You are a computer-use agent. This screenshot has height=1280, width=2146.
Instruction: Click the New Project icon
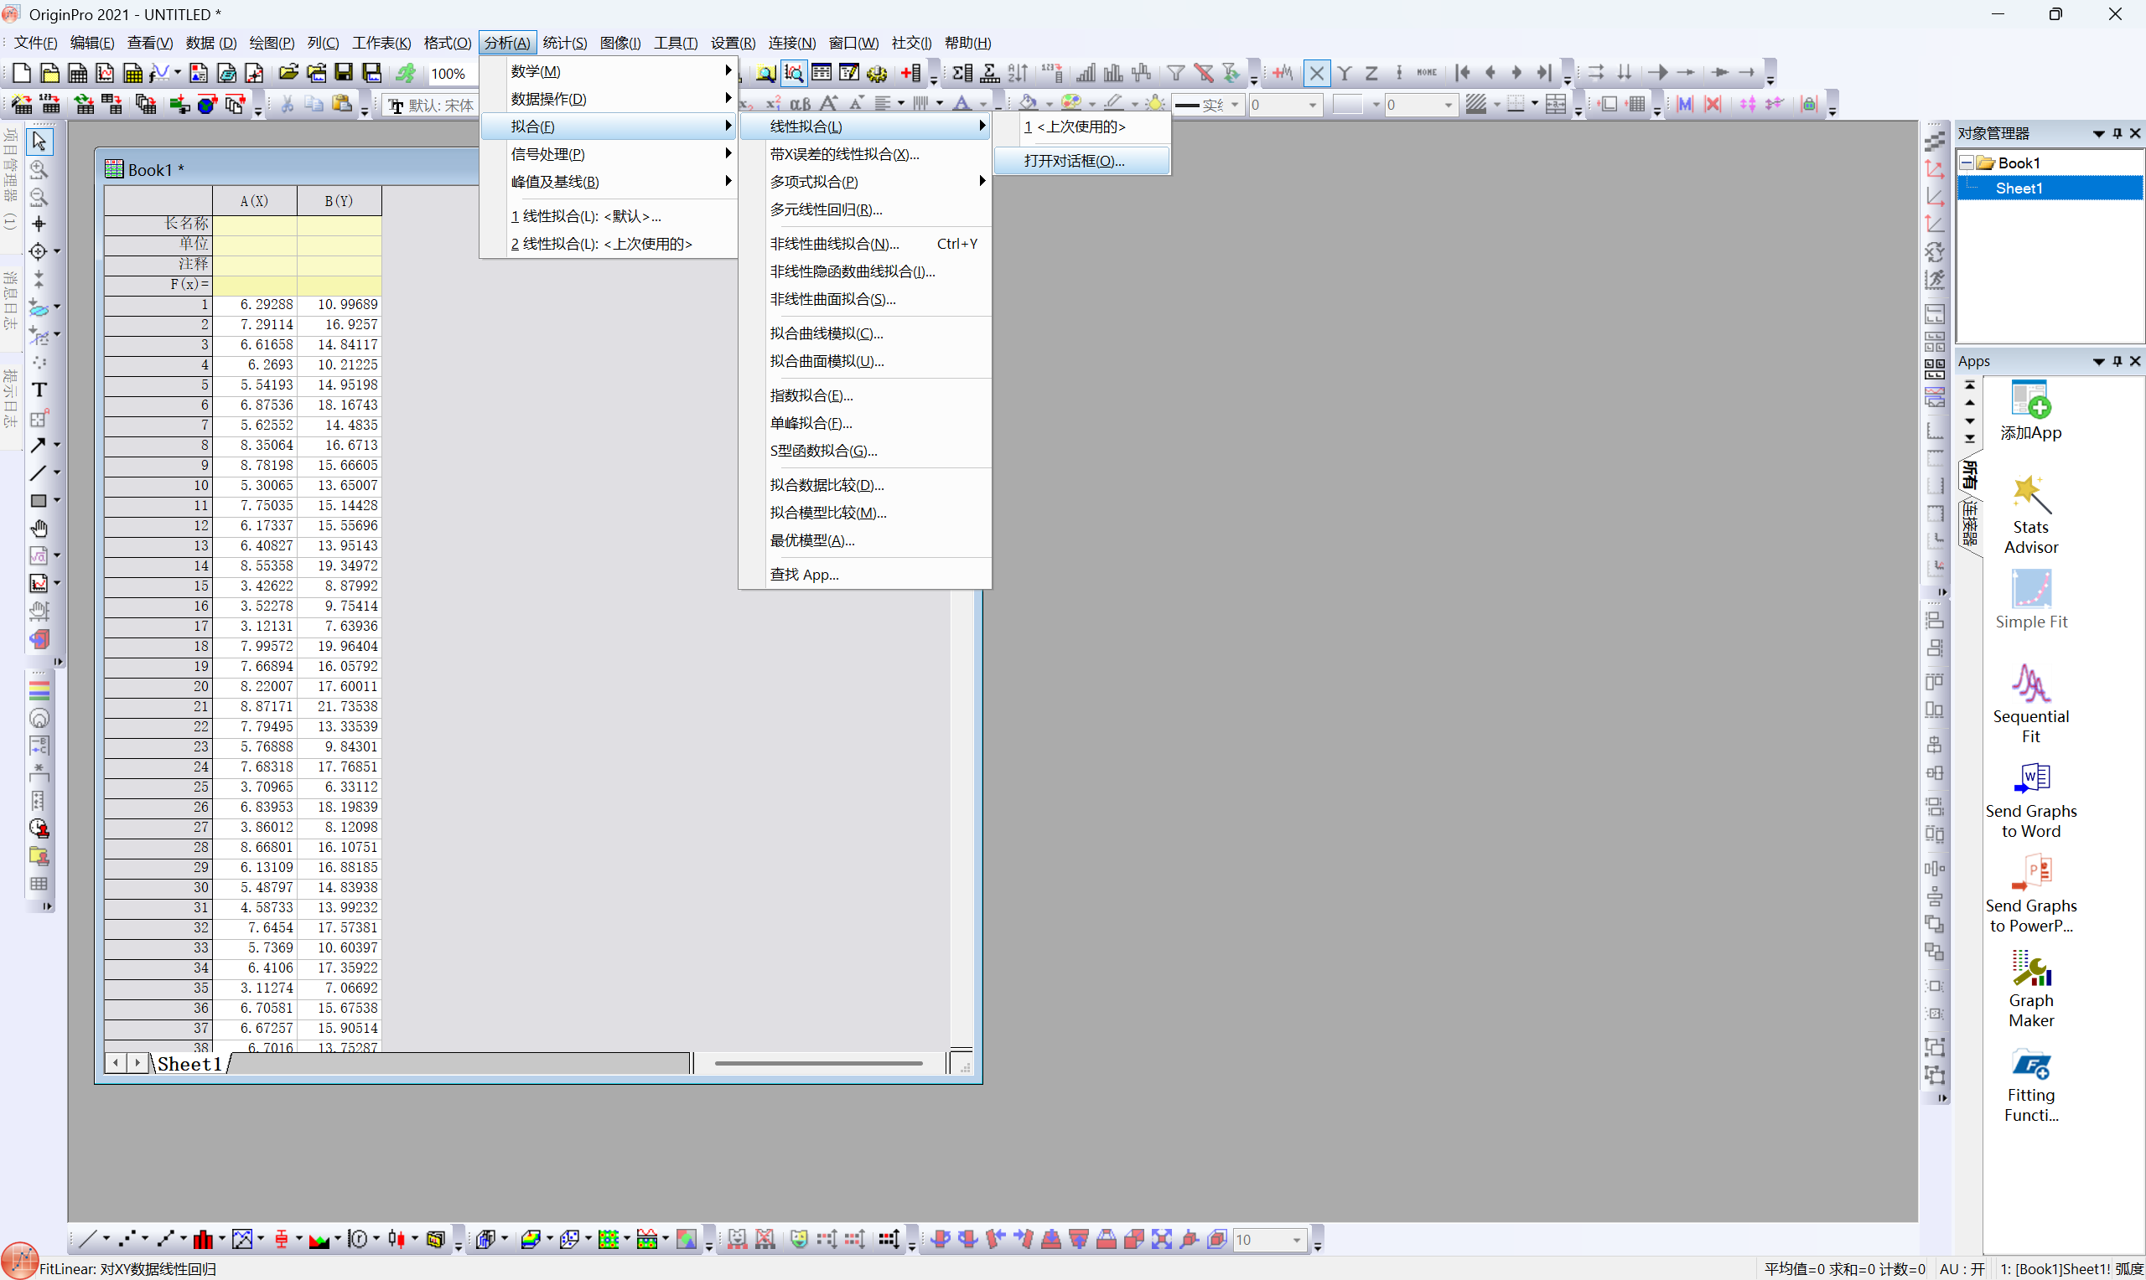pos(22,74)
